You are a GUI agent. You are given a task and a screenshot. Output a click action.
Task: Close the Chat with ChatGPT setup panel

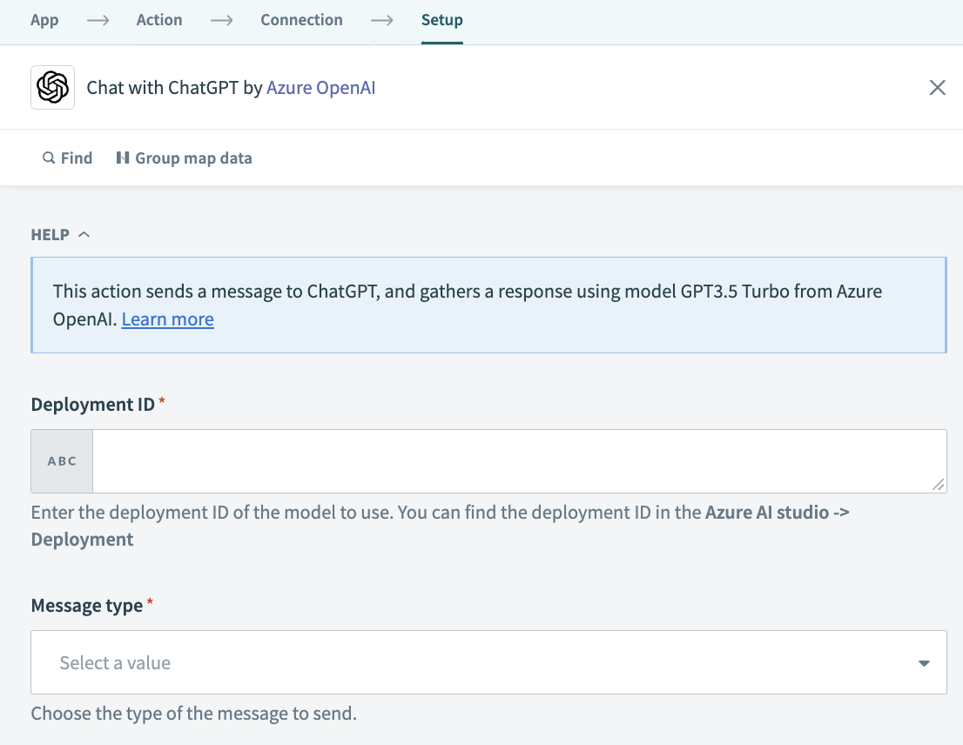click(x=937, y=87)
